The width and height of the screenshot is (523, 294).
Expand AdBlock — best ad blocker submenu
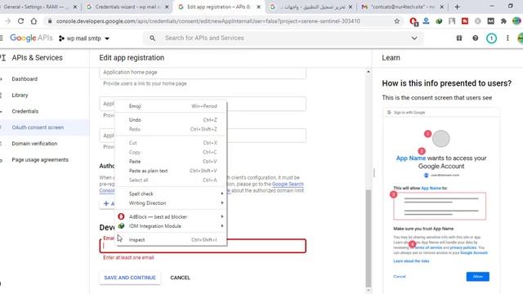[171, 216]
